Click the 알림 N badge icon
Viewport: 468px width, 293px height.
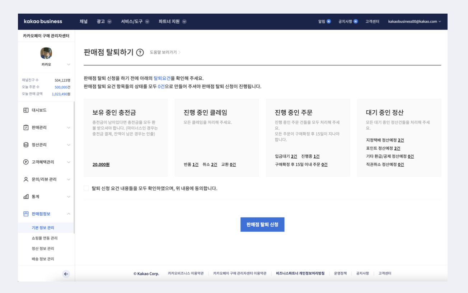[329, 21]
